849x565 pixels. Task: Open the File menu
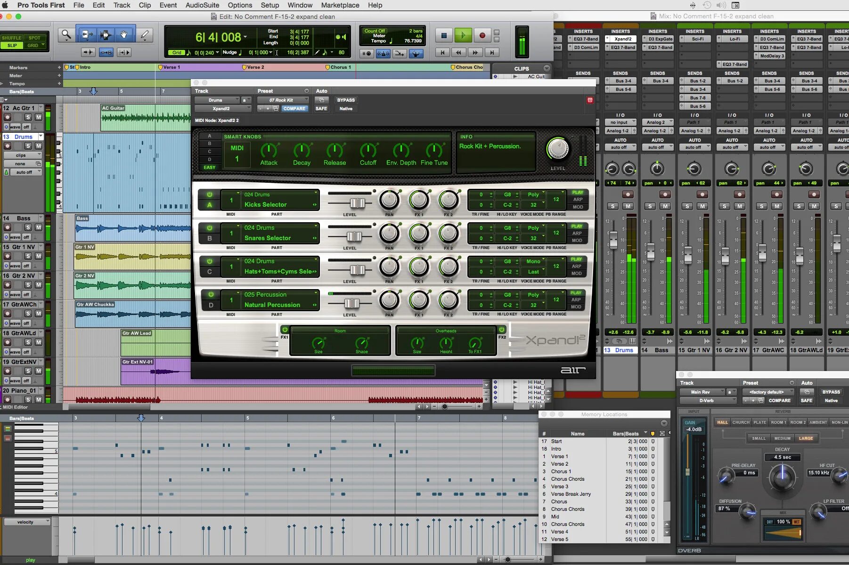[79, 5]
